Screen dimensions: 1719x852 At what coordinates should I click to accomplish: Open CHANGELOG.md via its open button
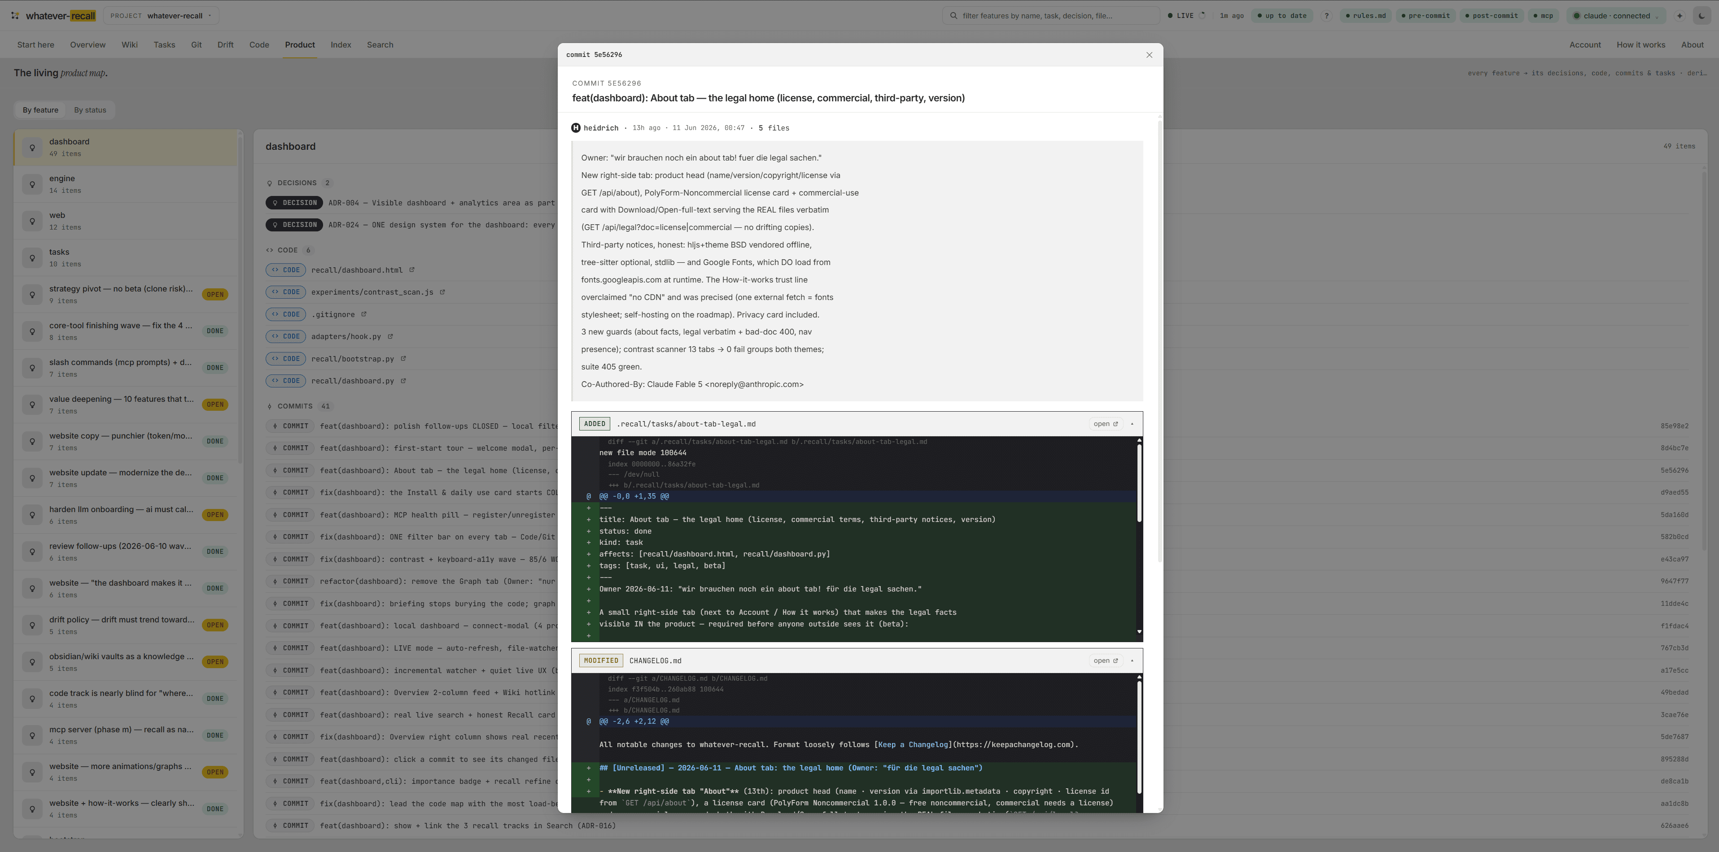point(1106,661)
